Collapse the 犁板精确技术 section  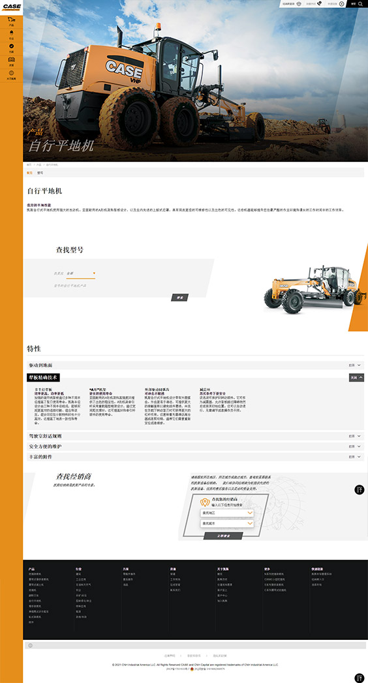(x=356, y=378)
